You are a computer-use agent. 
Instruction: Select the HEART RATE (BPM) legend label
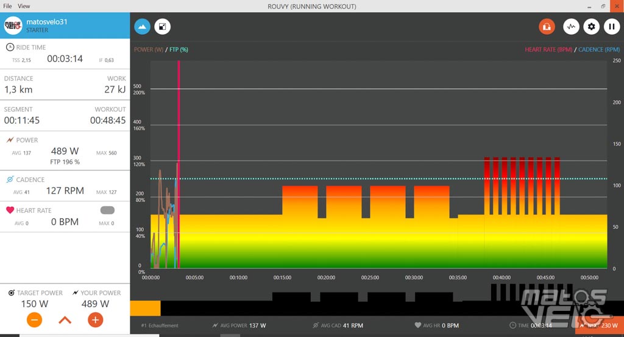tap(548, 50)
